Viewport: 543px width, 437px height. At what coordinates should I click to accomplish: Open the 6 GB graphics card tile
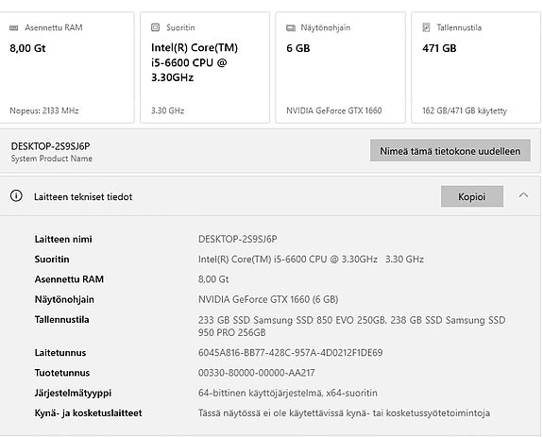340,67
